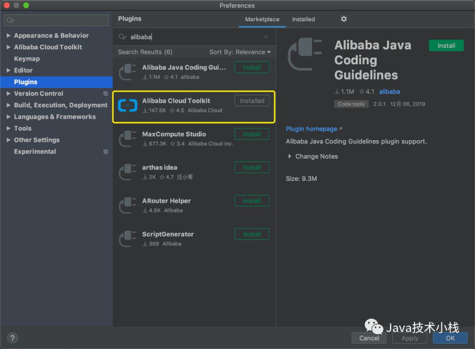The image size is (475, 349).
Task: Expand Appearance & Behavior settings
Action: pos(8,36)
